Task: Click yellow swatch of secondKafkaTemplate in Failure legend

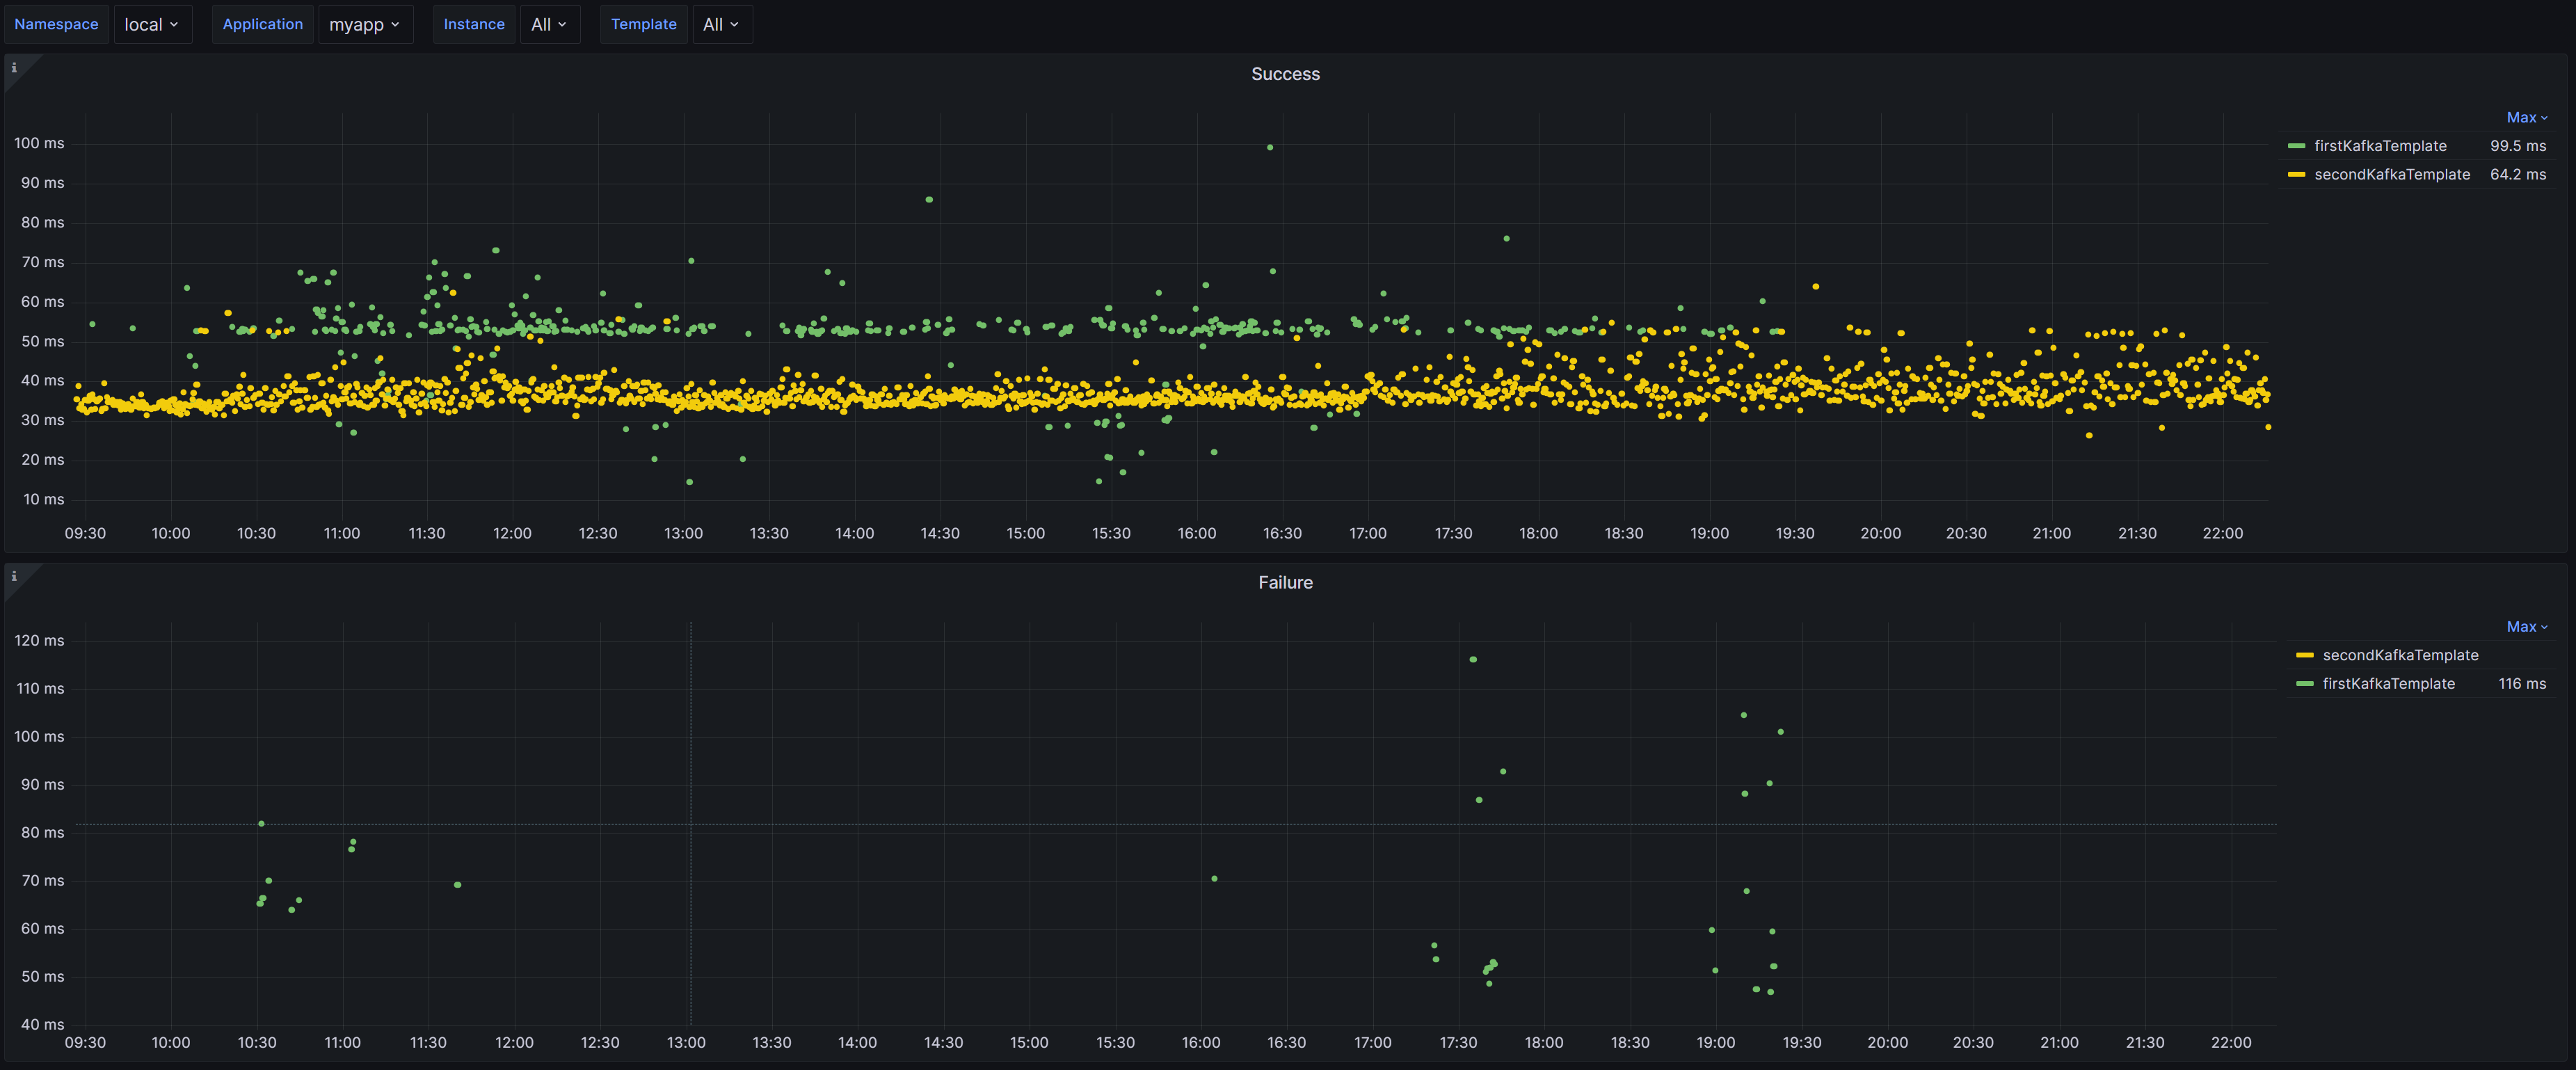Action: (2305, 655)
